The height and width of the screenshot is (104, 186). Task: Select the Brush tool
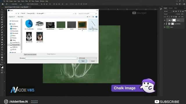pos(2,30)
